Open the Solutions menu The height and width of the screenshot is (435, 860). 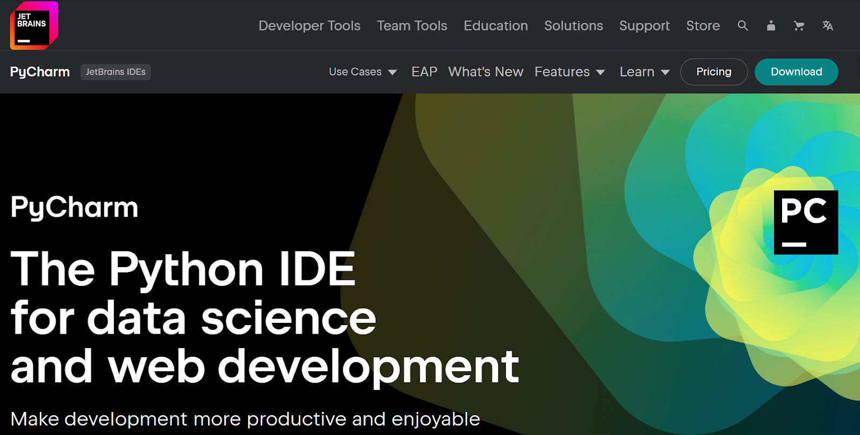click(574, 26)
